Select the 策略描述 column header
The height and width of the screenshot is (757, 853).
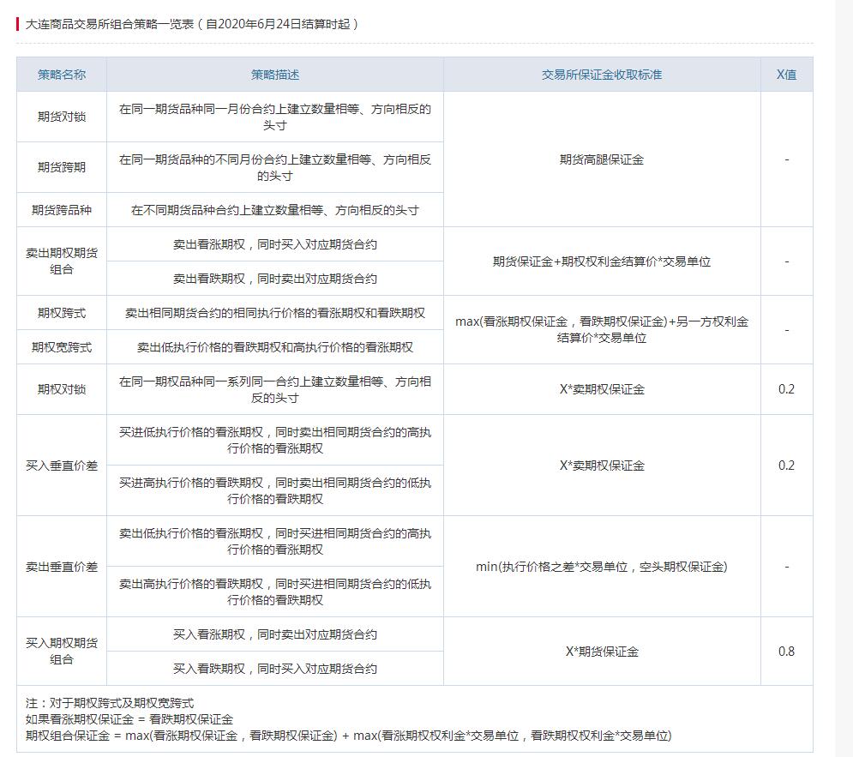[x=274, y=75]
